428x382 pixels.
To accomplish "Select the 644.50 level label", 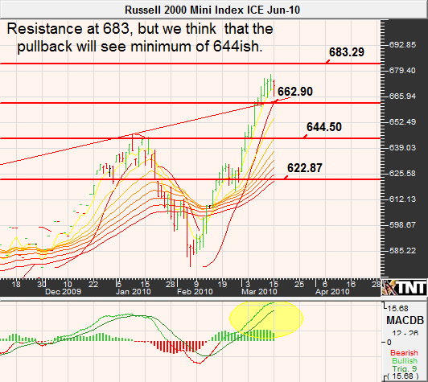I will click(324, 127).
